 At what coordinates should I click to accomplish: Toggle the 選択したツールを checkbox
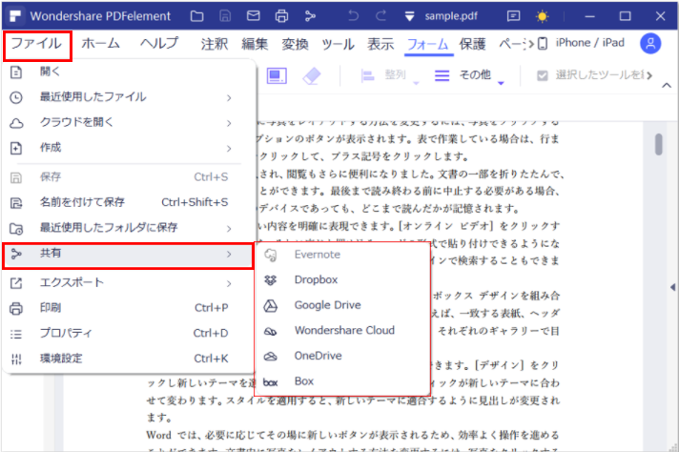point(543,75)
